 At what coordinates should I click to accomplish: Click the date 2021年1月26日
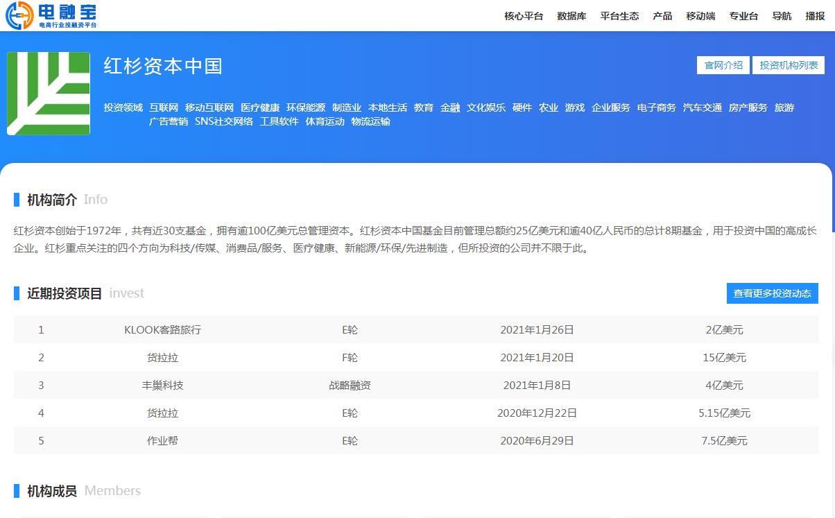click(537, 329)
